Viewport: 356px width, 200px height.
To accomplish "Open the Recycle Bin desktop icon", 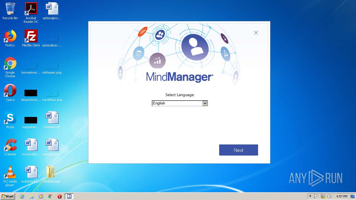I will 10,11.
